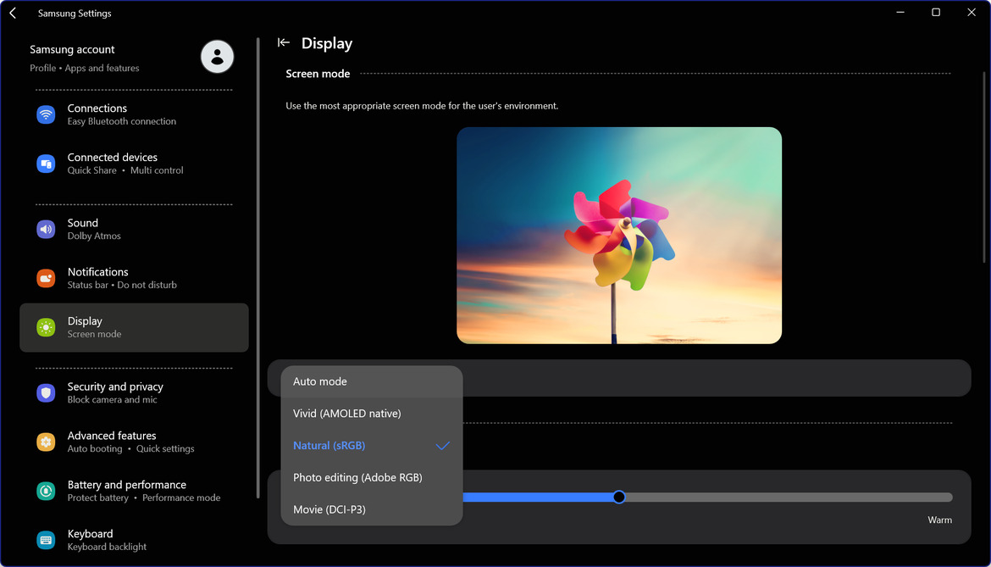Collapse sidebar with arrow beside Display heading
Viewport: 991px width, 567px height.
click(x=283, y=43)
